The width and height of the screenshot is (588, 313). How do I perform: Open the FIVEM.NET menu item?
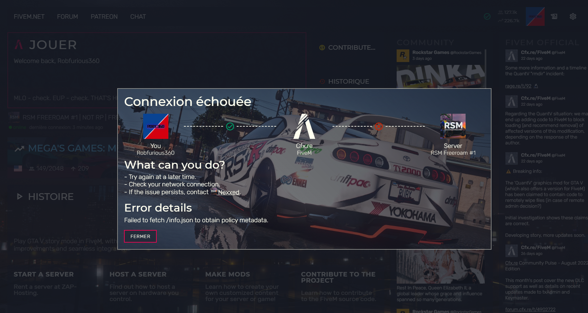click(x=29, y=16)
